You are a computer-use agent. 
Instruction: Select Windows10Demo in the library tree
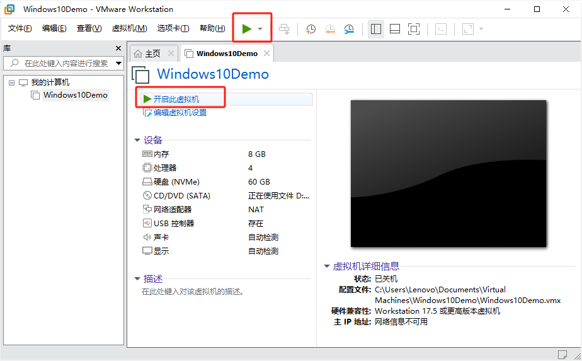coord(75,95)
